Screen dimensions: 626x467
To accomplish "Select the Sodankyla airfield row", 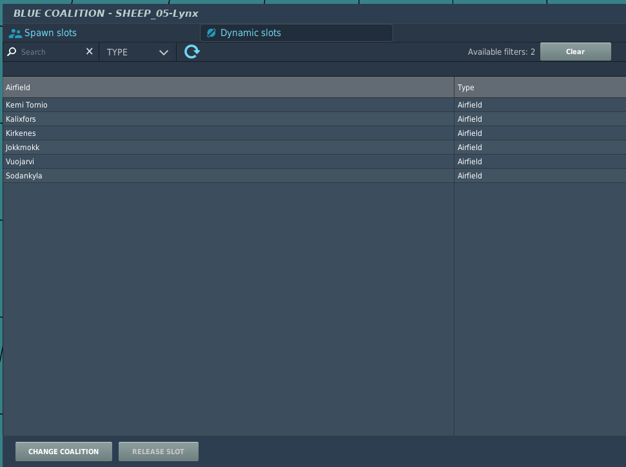I will pos(228,176).
